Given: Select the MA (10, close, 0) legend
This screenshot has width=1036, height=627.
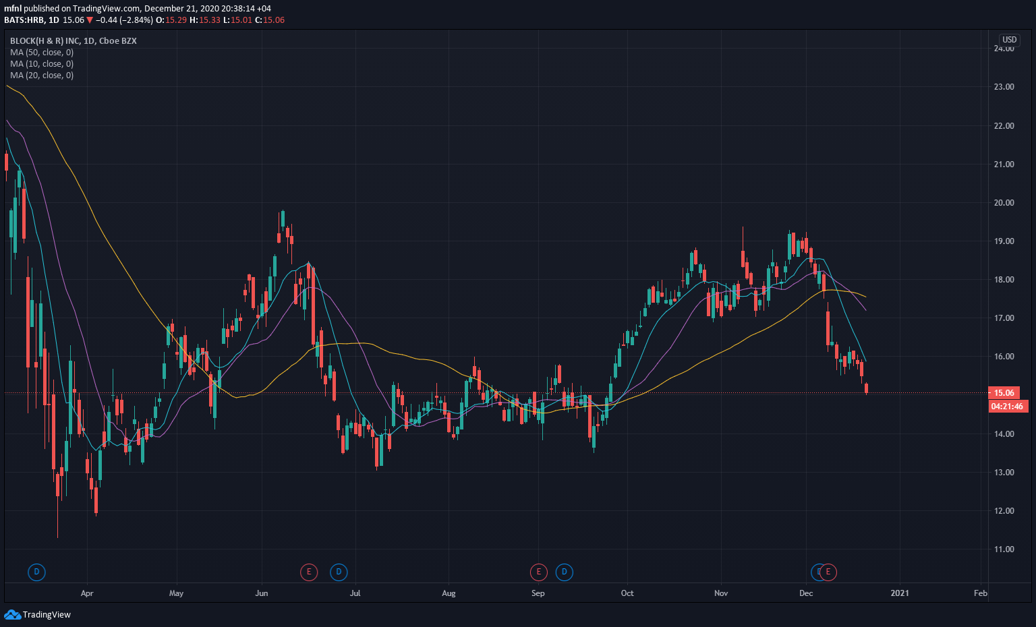Looking at the screenshot, I should (x=42, y=64).
